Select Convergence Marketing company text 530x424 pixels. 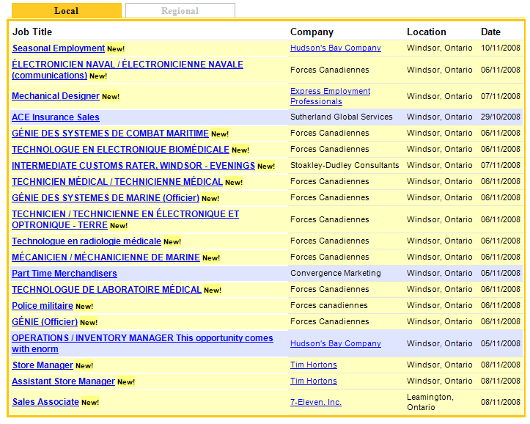[336, 273]
